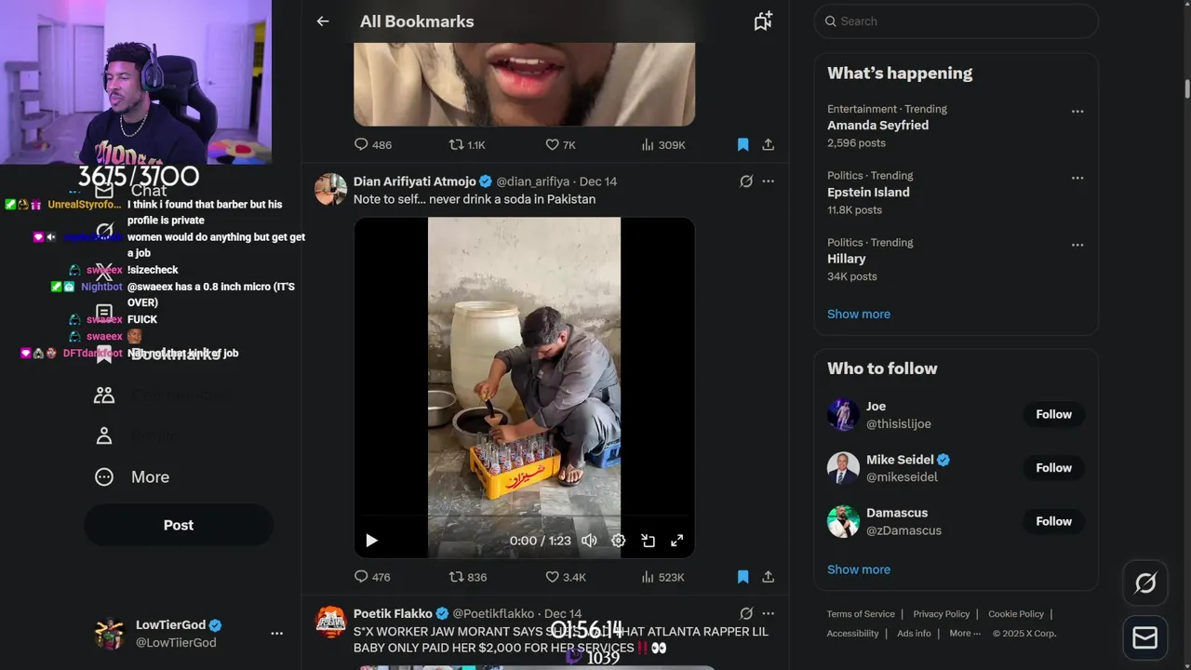Open the add bookmark folder icon

763,21
